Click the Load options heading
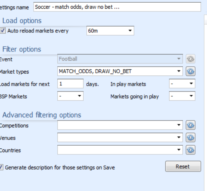The image size is (207, 191). coord(22,21)
